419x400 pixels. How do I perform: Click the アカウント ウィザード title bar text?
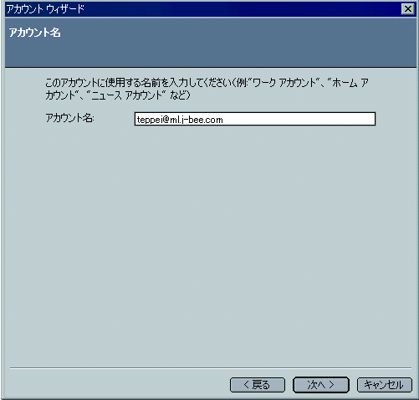(x=45, y=9)
